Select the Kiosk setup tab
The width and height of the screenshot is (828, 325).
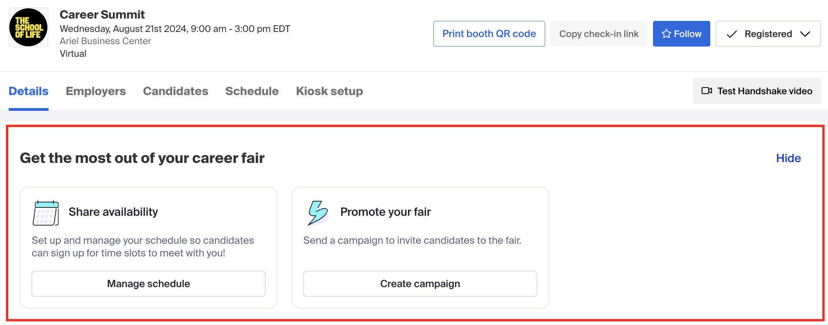[329, 91]
